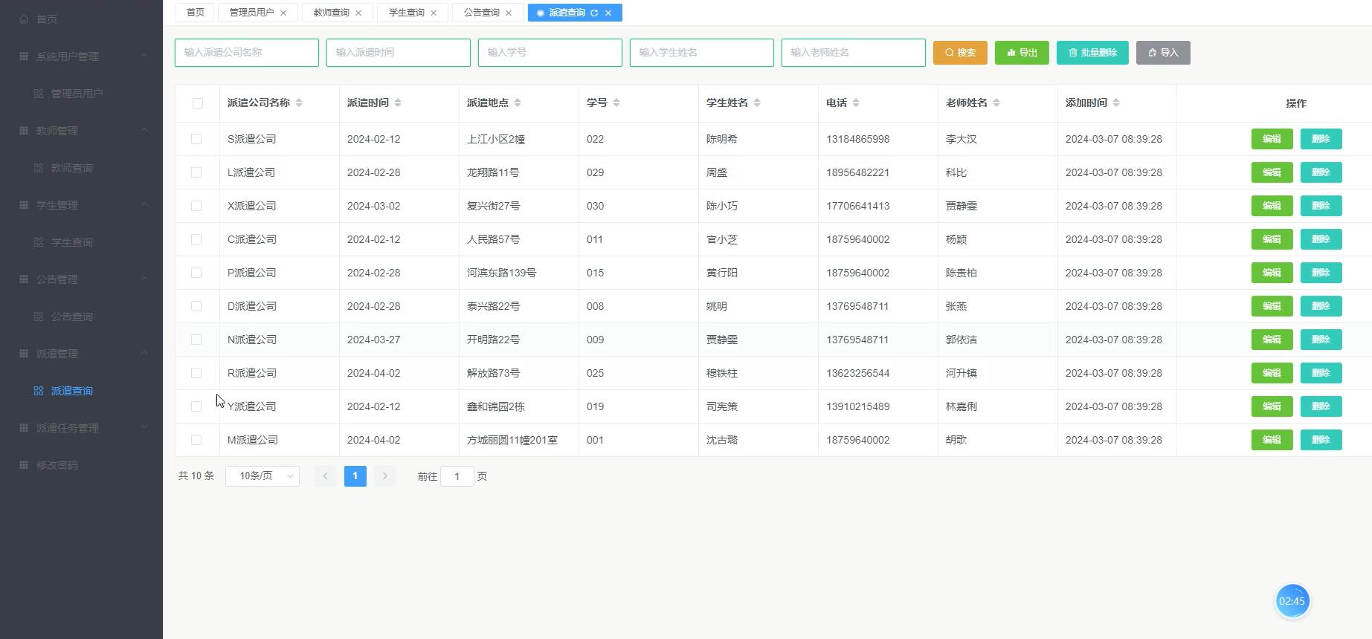1372x639 pixels.
Task: Click the 公告查询 sidebar icon
Action: click(x=39, y=317)
